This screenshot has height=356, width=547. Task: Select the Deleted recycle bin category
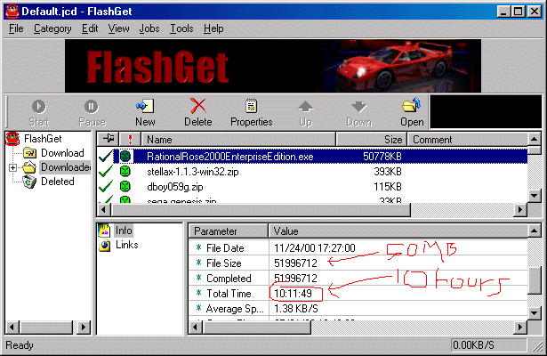tap(58, 182)
